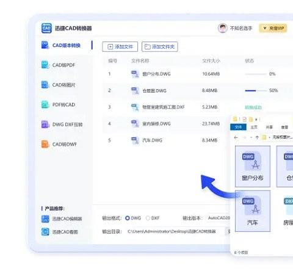Go back in the Explorer window

coord(236,137)
